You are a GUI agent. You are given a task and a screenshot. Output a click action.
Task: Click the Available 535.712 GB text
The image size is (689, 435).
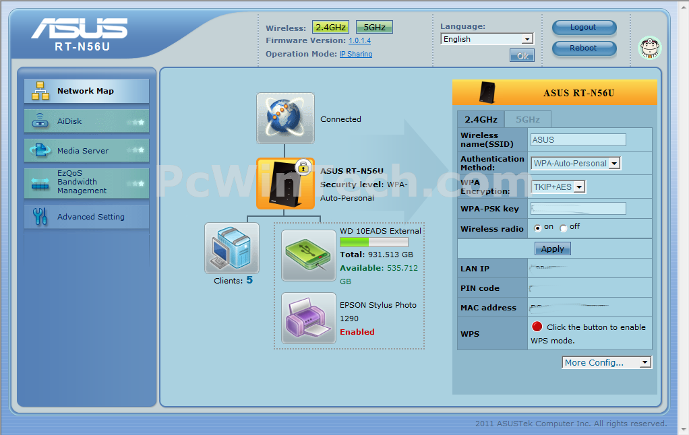point(379,274)
